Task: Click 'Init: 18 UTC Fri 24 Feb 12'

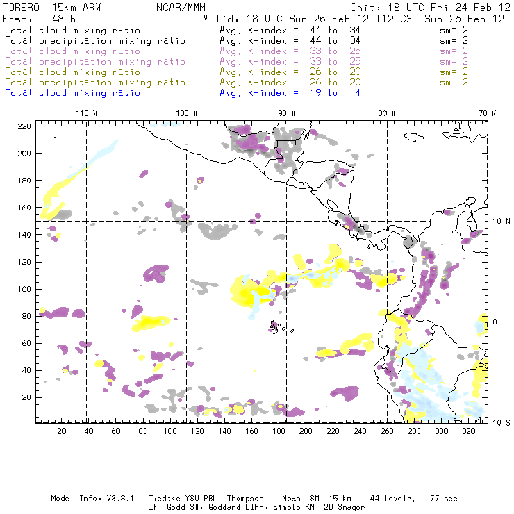Action: click(431, 8)
